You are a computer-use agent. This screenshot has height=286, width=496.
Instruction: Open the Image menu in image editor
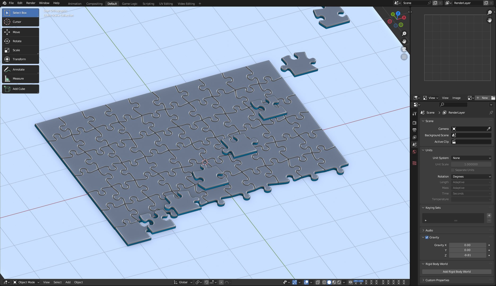click(x=456, y=98)
